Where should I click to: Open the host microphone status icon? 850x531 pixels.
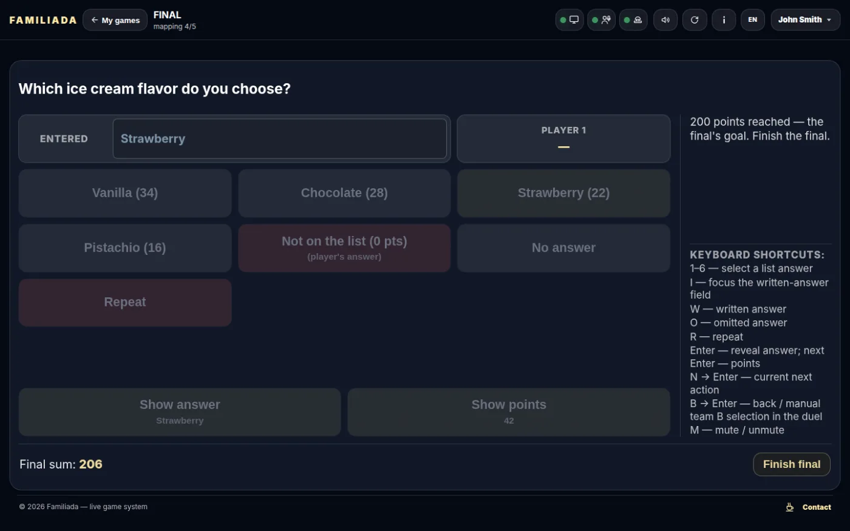click(601, 20)
